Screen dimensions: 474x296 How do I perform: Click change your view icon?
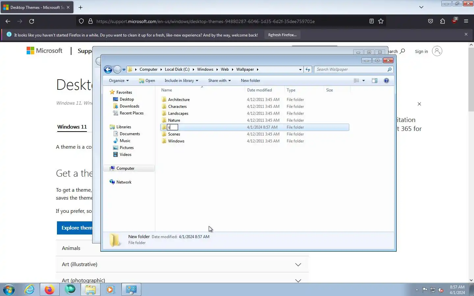pos(356,81)
